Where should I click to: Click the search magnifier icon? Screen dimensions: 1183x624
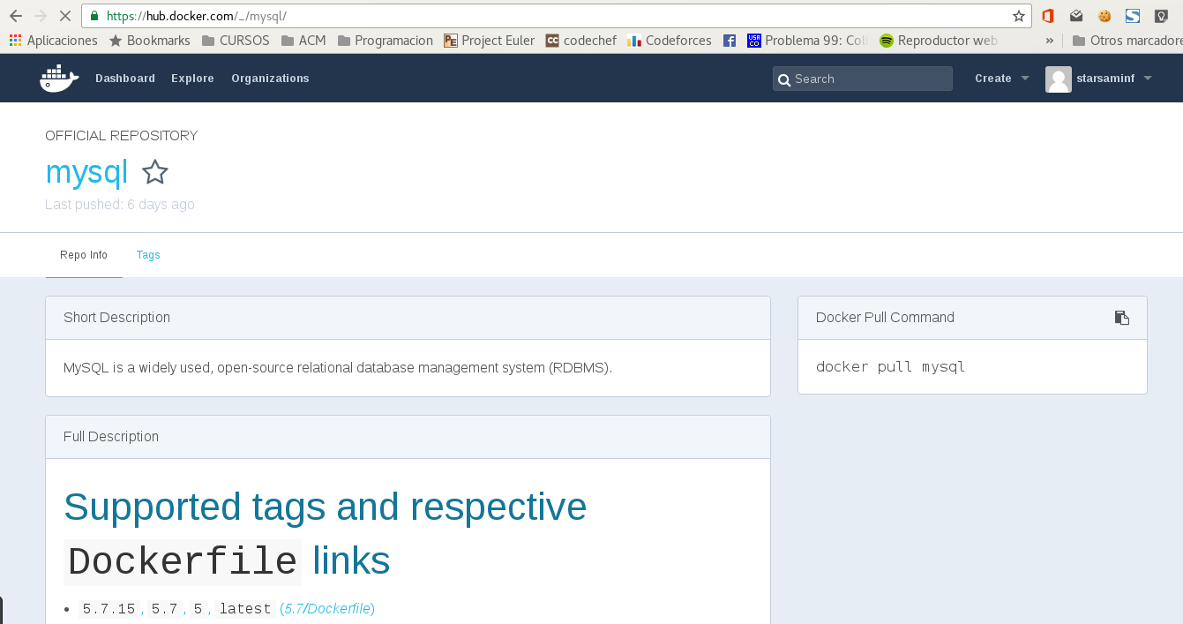pyautogui.click(x=783, y=79)
